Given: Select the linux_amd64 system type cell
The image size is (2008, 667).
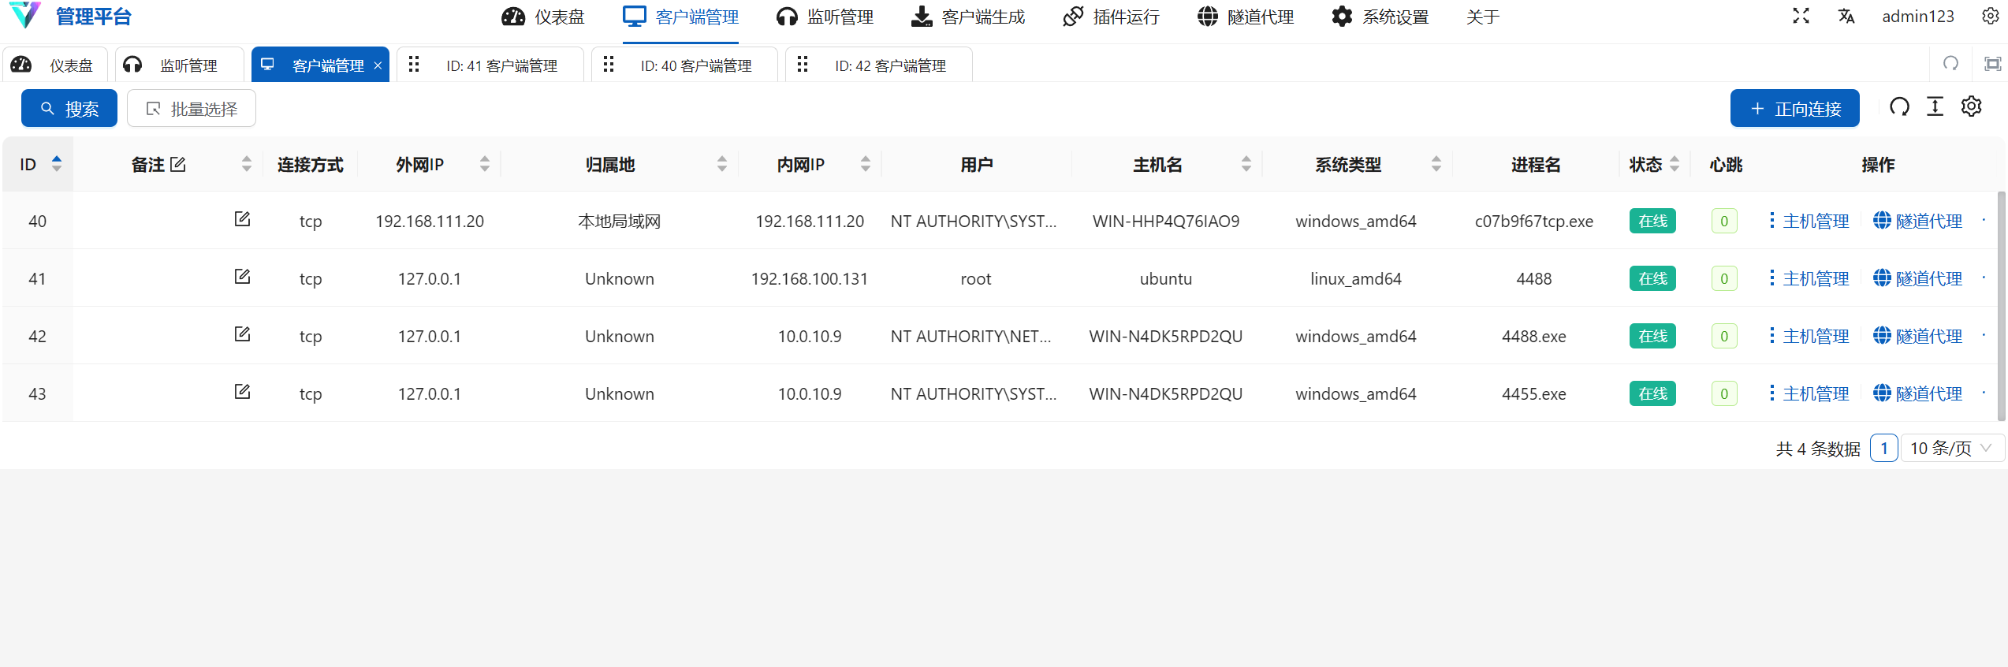Looking at the screenshot, I should pos(1356,279).
